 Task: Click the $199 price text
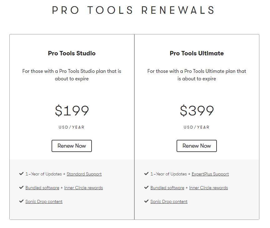[x=72, y=111]
